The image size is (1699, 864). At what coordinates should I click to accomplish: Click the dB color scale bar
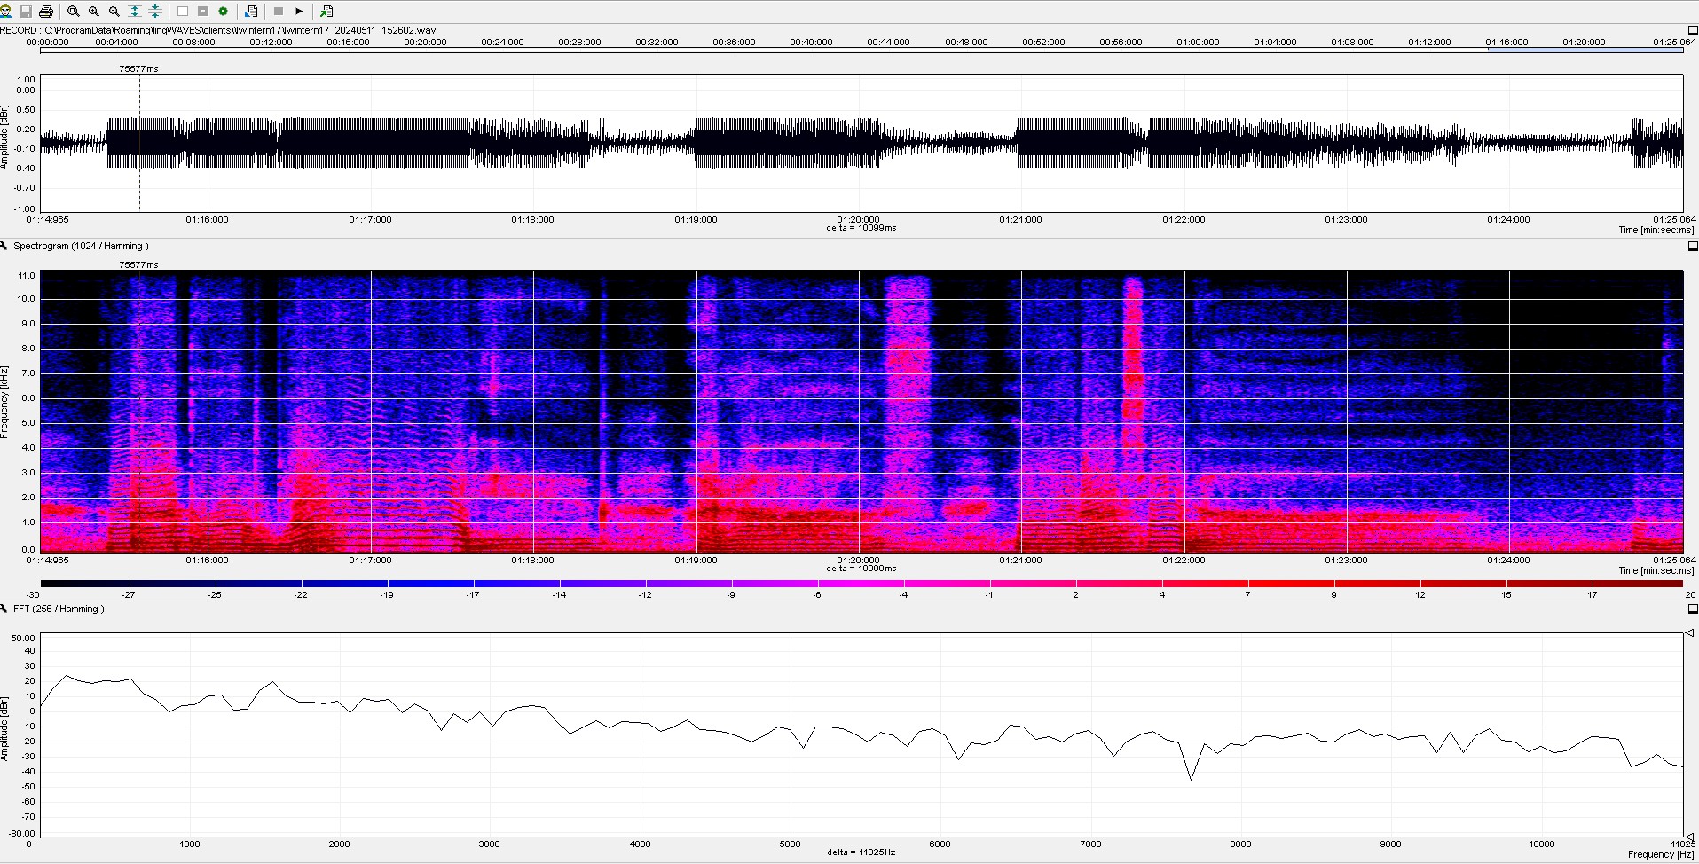coord(861,584)
